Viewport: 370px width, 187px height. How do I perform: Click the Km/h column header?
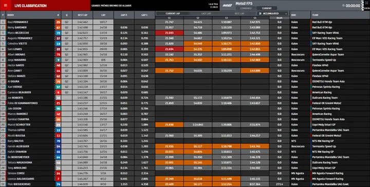[x=280, y=18]
